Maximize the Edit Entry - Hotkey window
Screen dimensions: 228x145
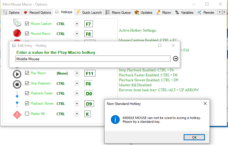(160, 45)
